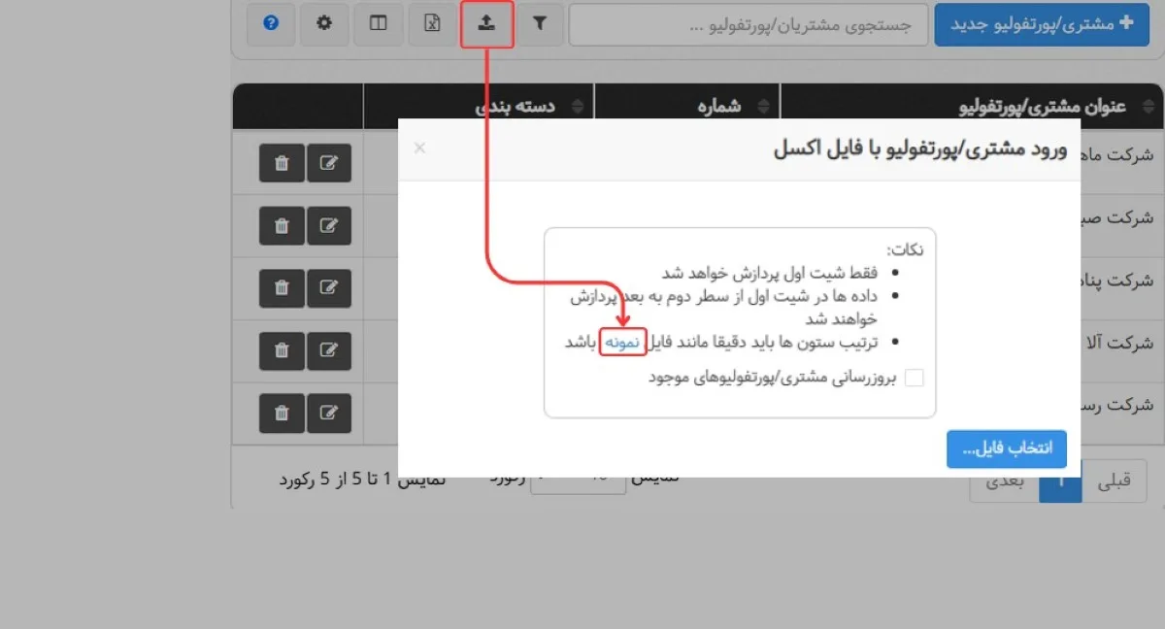Image resolution: width=1165 pixels, height=629 pixels.
Task: Open the settings gear icon
Action: coord(324,24)
